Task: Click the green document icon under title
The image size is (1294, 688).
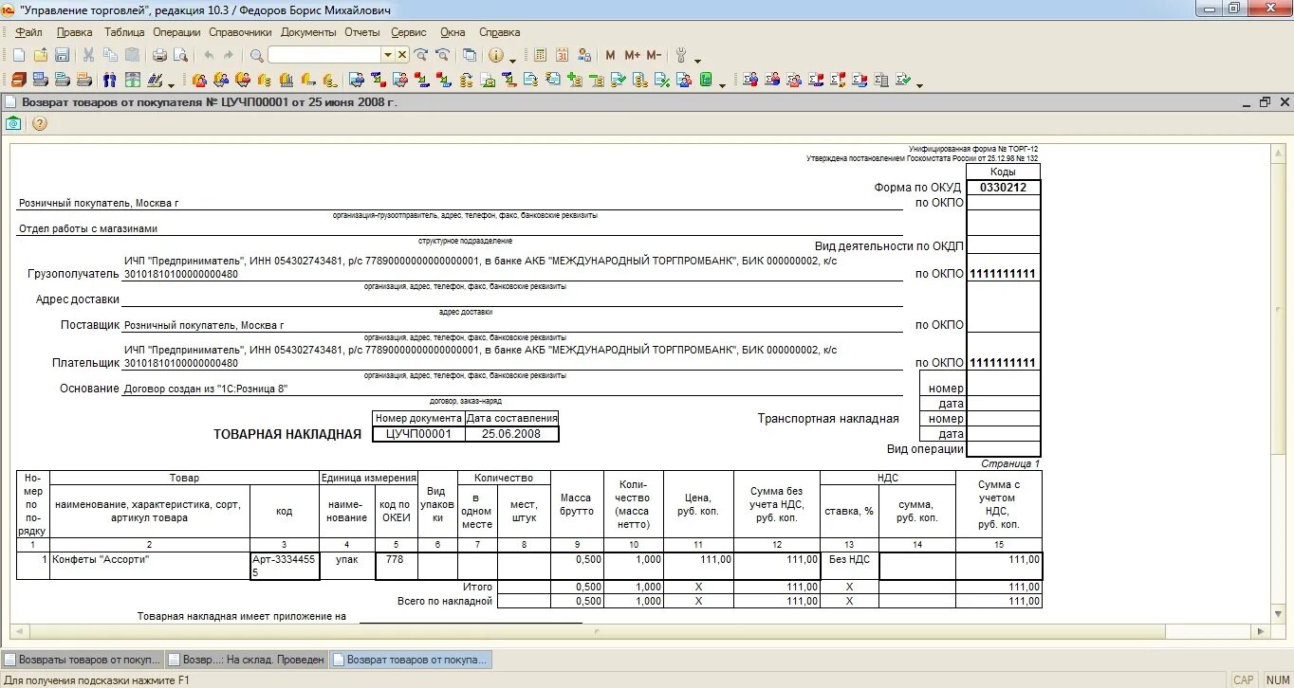Action: (x=14, y=123)
